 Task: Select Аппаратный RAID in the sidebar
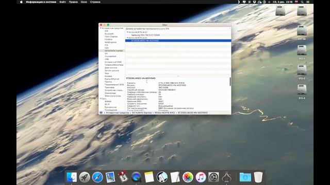(113, 62)
